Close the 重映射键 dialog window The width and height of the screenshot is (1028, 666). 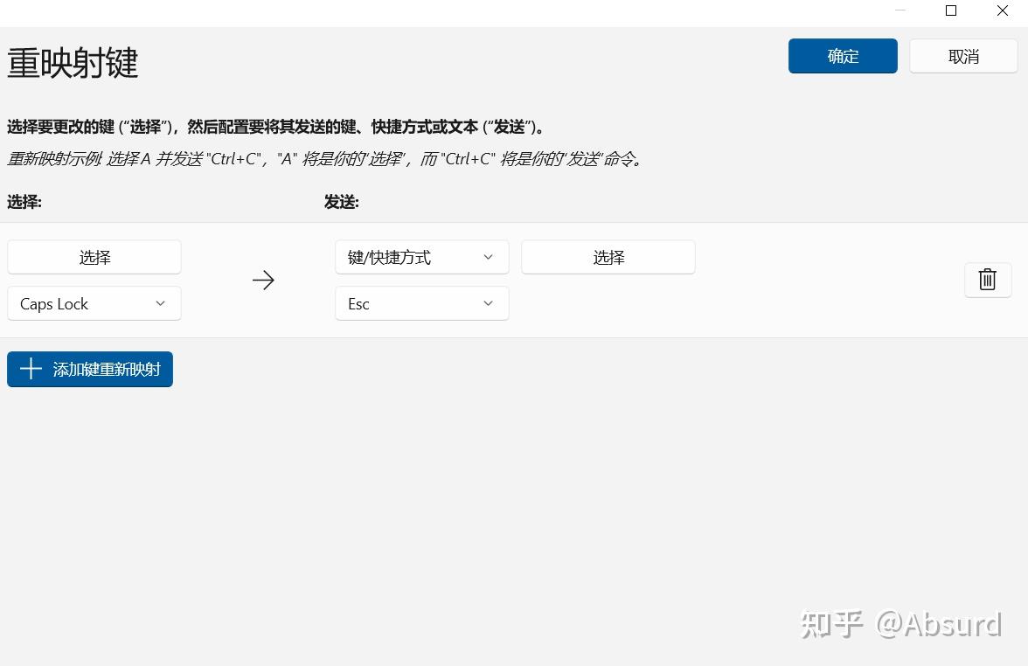coord(1002,11)
